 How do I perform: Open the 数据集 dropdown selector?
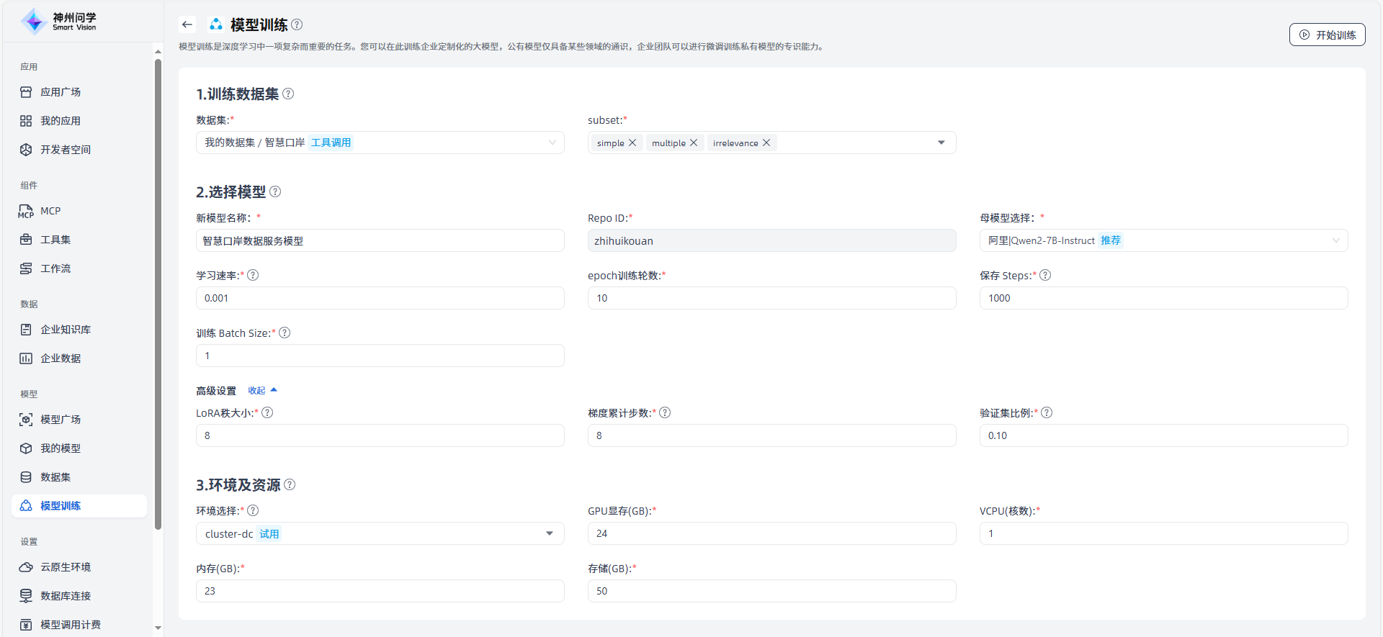pos(380,143)
